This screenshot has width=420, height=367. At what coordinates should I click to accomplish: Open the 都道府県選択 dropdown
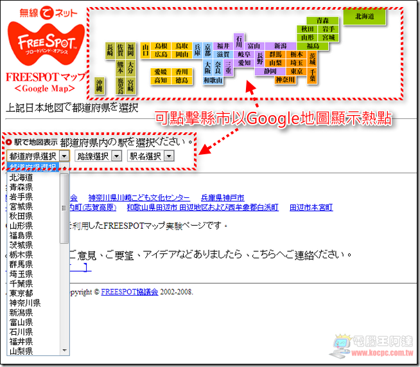coord(38,156)
